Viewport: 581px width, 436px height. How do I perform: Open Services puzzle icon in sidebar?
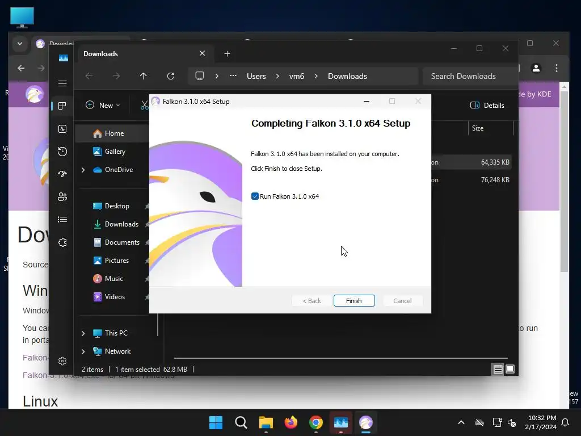click(62, 242)
